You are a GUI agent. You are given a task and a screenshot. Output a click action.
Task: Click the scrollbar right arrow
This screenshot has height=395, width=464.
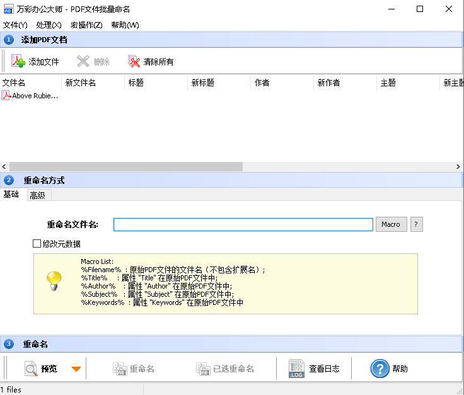click(458, 167)
